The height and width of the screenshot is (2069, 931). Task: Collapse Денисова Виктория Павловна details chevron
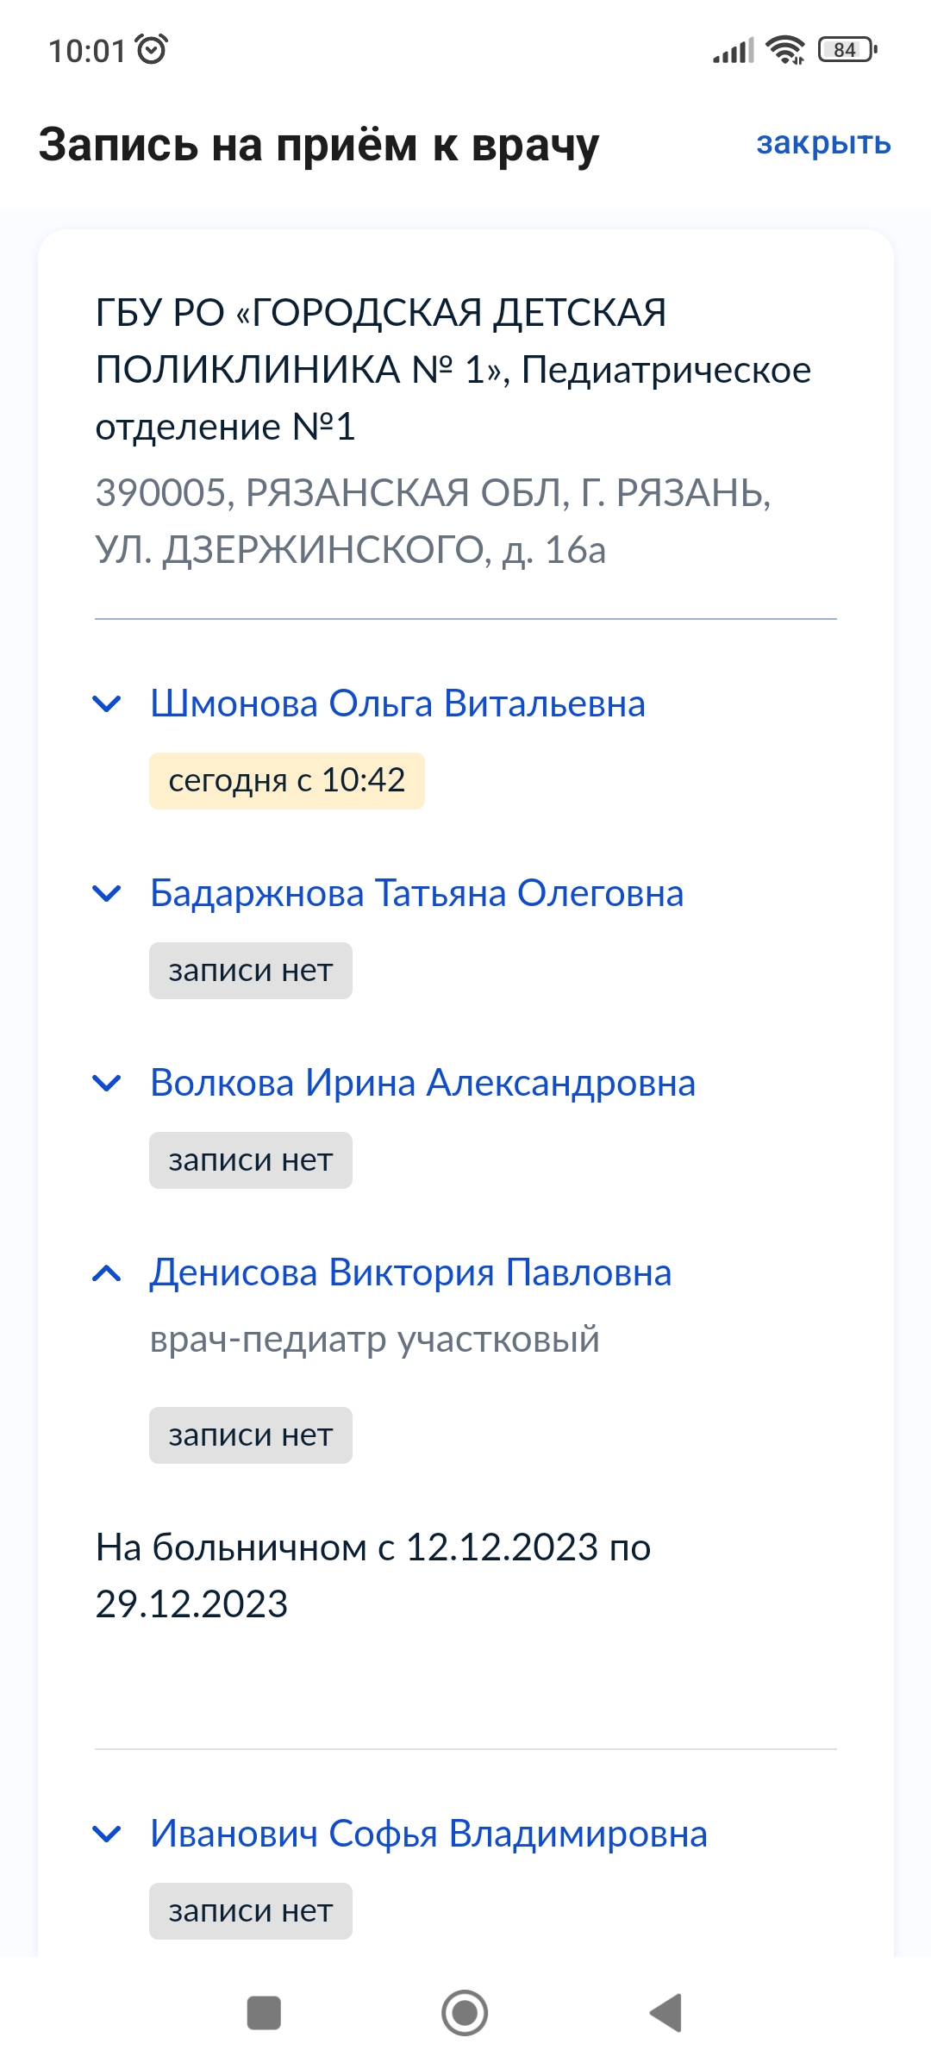[x=106, y=1273]
